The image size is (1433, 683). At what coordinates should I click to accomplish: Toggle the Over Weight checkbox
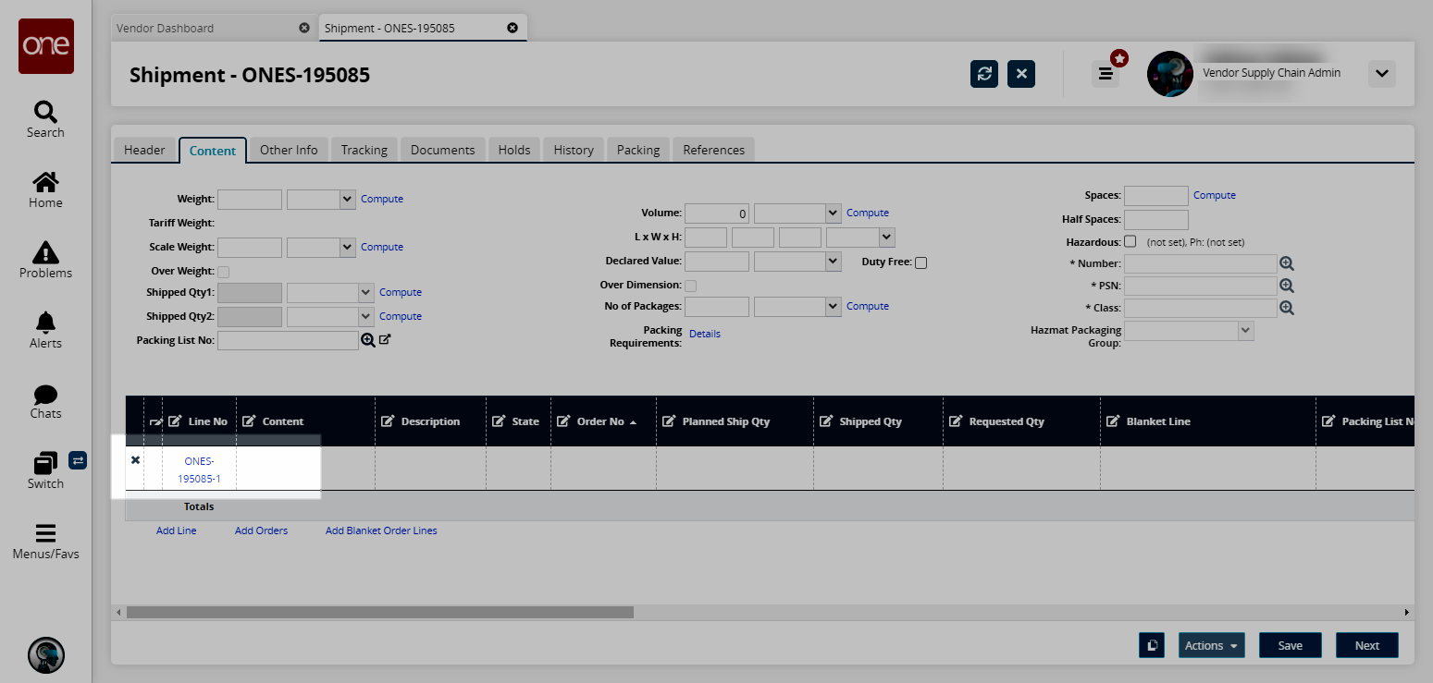coord(223,272)
